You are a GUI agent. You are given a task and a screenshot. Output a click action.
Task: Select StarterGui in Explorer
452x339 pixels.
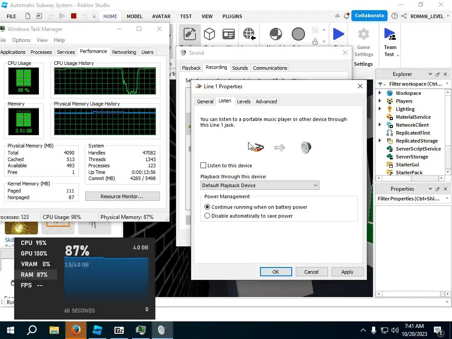pos(407,165)
